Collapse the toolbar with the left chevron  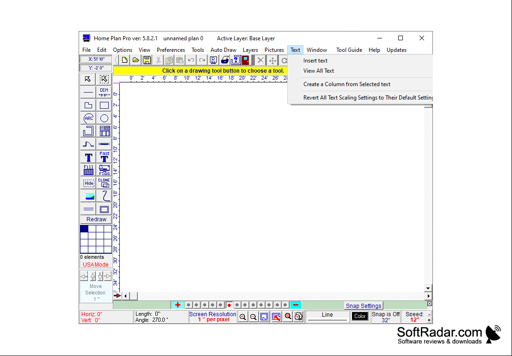click(x=116, y=60)
